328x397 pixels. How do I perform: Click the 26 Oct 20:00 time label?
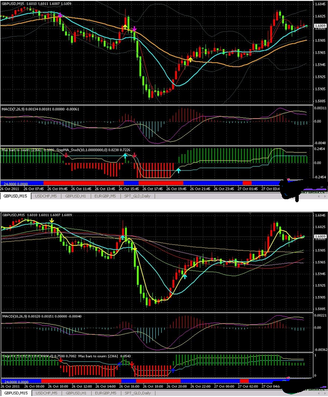click(x=177, y=387)
